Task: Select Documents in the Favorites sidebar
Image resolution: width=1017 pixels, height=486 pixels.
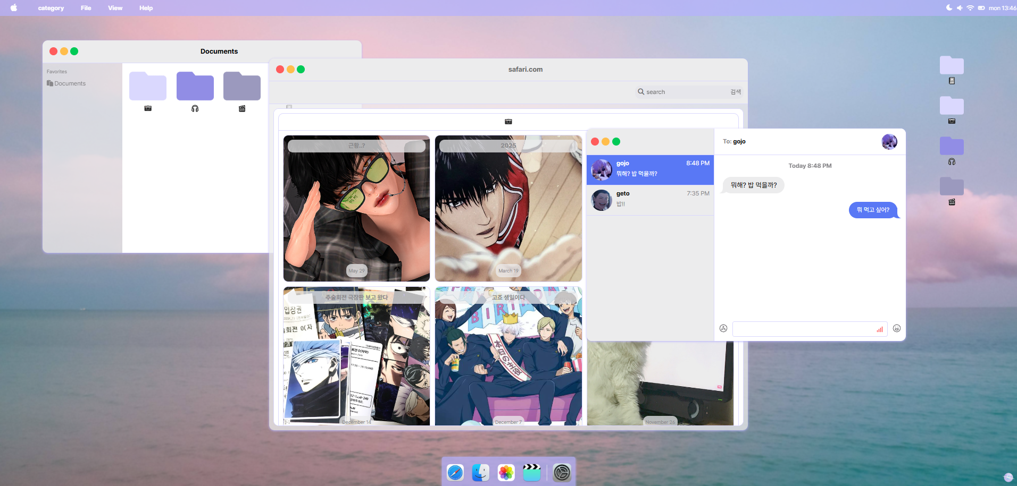Action: click(66, 83)
